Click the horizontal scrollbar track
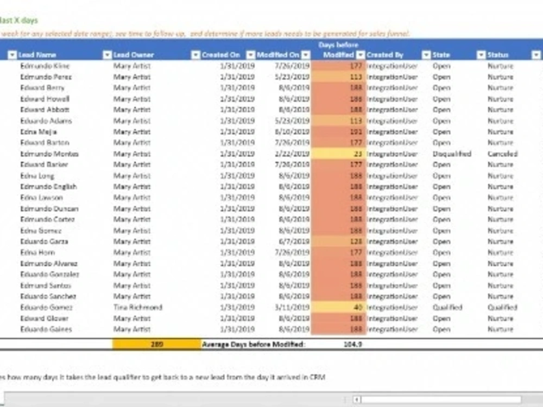This screenshot has width=543, height=407. point(440,399)
